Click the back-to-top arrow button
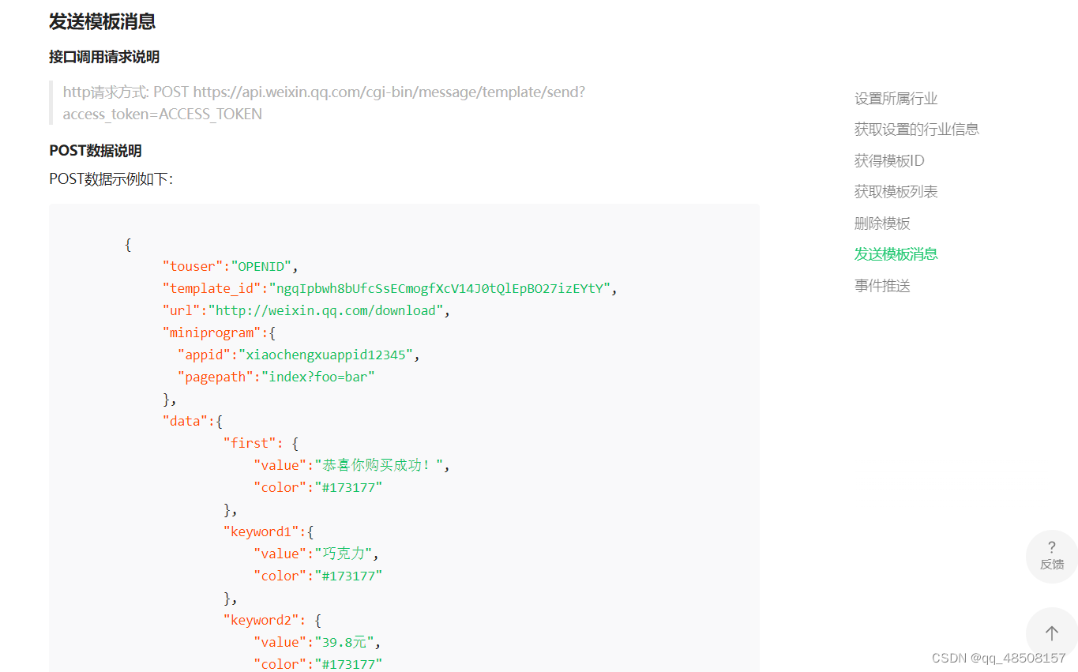Image resolution: width=1078 pixels, height=672 pixels. tap(1051, 633)
